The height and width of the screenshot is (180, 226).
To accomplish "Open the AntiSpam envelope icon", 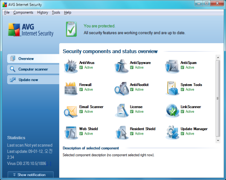I will point(172,66).
